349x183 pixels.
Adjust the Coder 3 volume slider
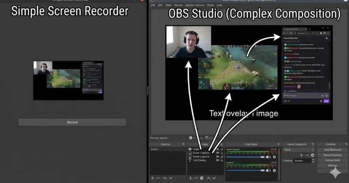tap(245, 170)
